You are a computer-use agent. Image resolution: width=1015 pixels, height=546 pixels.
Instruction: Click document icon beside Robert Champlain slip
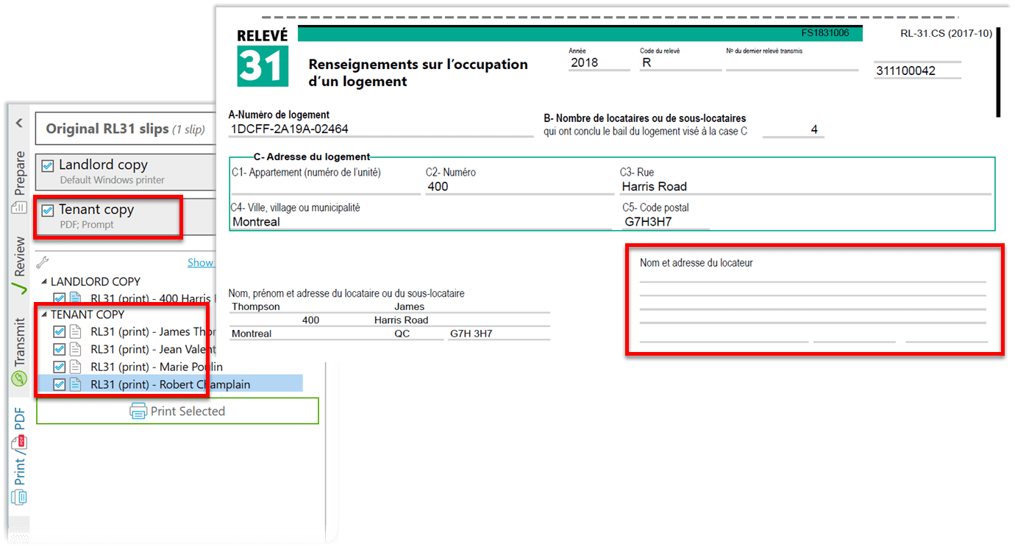(x=75, y=384)
